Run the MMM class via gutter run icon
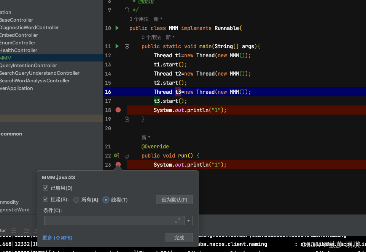The width and height of the screenshot is (366, 252). 117,28
